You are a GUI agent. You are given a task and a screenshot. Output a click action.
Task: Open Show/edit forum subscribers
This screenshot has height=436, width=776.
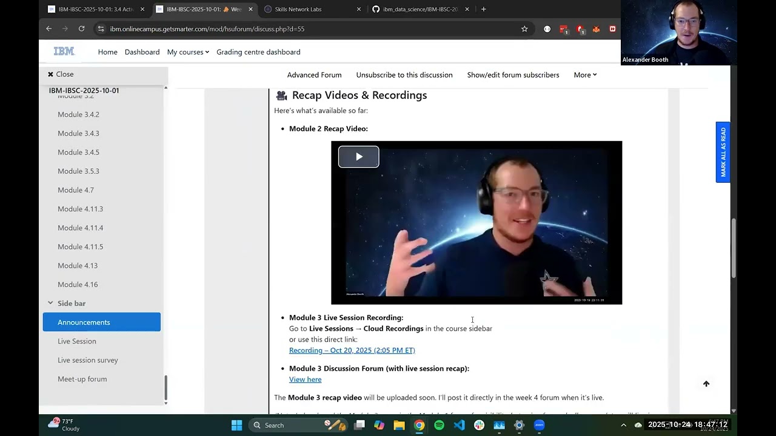click(513, 75)
